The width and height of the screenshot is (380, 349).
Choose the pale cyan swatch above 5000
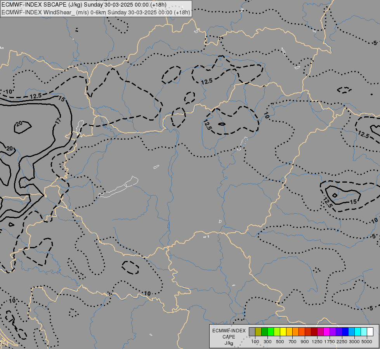[x=364, y=332]
